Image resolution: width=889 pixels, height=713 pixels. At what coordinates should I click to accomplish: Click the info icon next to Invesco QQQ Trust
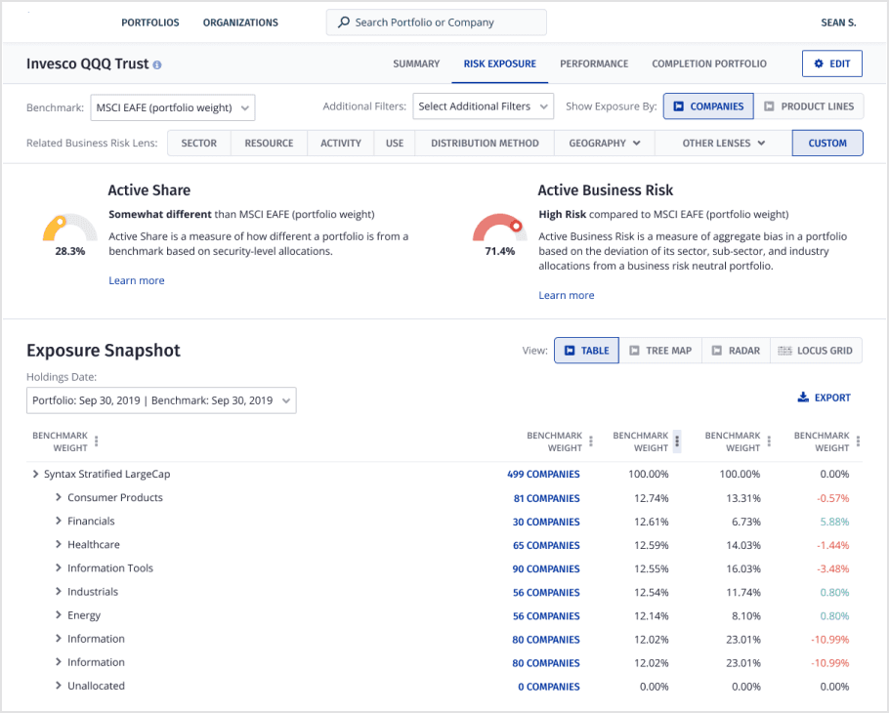(157, 65)
